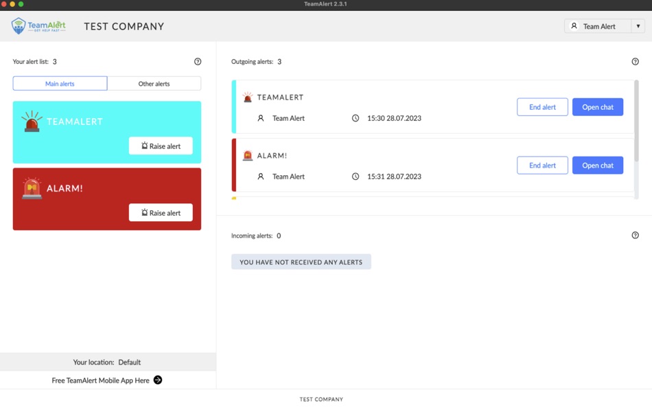Image resolution: width=652 pixels, height=408 pixels.
Task: Click clock icon beside 15:30 28.07.2023
Action: point(356,118)
